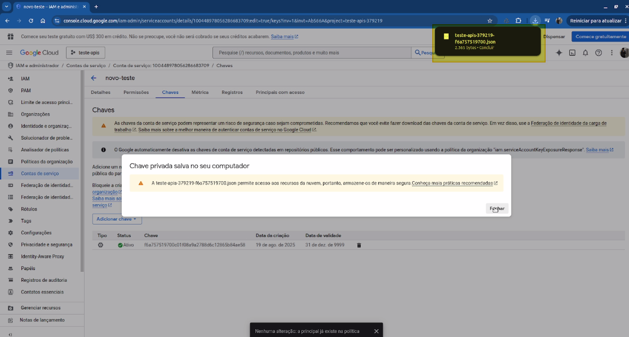Image resolution: width=629 pixels, height=337 pixels.
Task: Activate Cloud Shell terminal icon
Action: [573, 53]
